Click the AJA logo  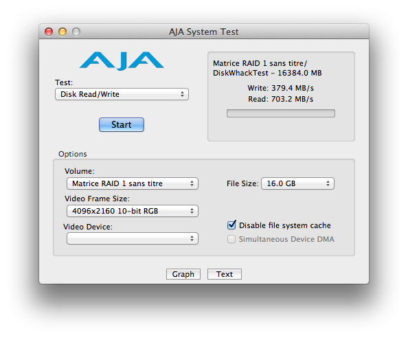[x=122, y=61]
